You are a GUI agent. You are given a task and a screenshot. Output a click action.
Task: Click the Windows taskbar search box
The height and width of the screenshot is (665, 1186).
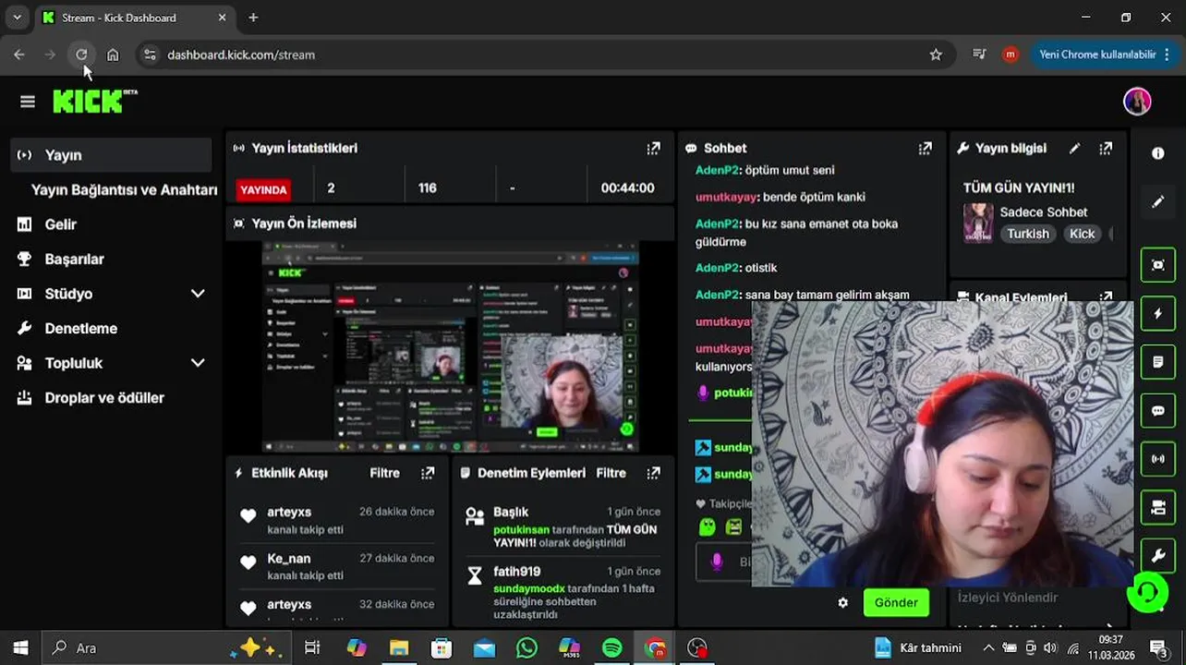[x=166, y=648]
